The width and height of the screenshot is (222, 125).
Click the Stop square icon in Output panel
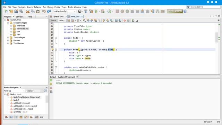point(51,88)
